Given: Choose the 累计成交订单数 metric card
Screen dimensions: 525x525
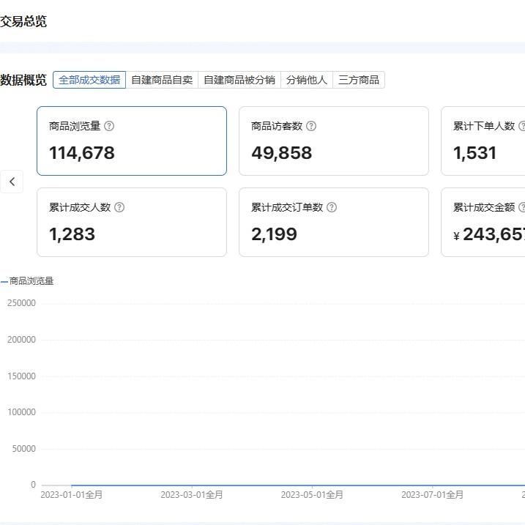Looking at the screenshot, I should coord(333,222).
